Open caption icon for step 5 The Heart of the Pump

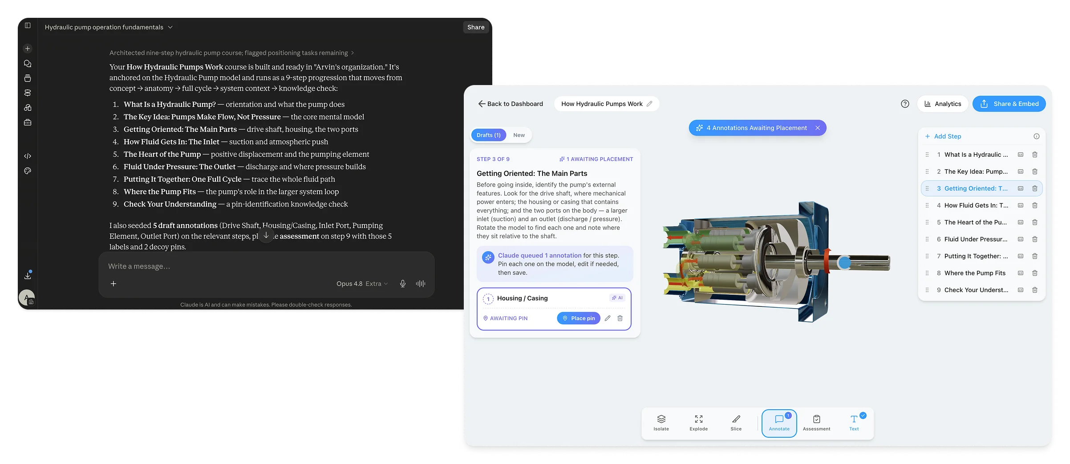(x=1021, y=222)
